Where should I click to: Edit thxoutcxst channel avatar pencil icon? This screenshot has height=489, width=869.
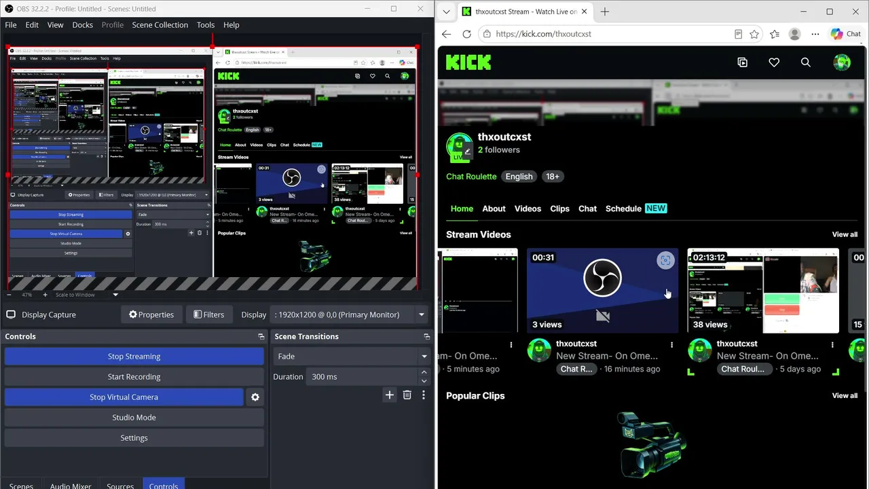tap(467, 151)
